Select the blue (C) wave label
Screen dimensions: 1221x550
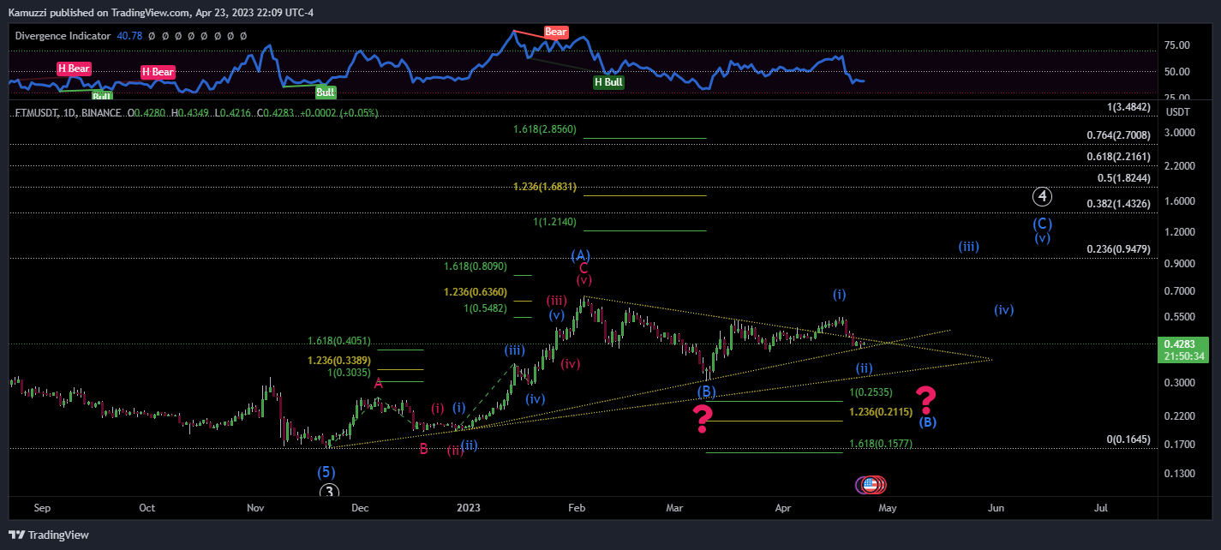click(1042, 224)
